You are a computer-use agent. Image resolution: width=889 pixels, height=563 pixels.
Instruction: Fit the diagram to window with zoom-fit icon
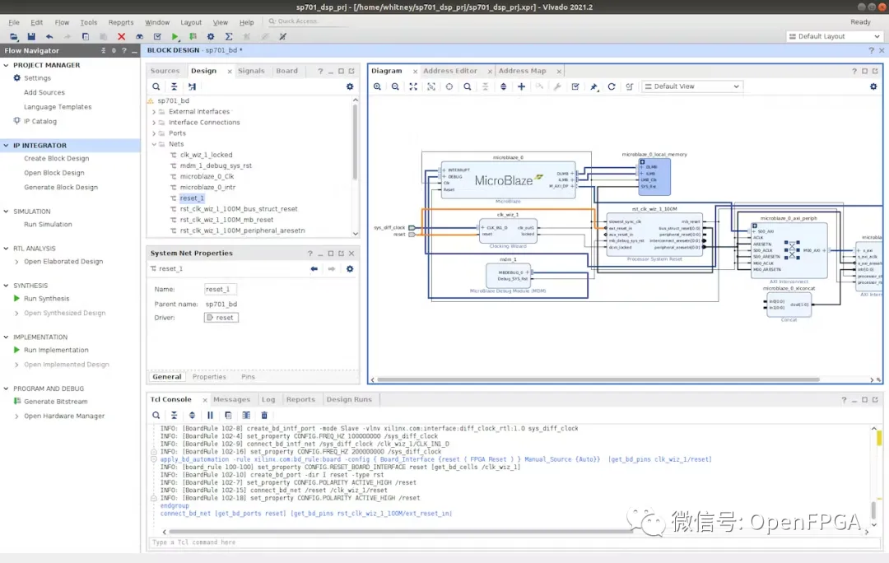pyautogui.click(x=413, y=86)
